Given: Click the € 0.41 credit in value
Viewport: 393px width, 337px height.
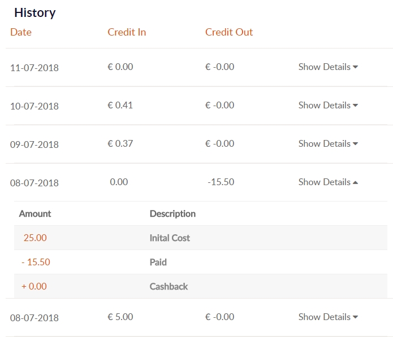Looking at the screenshot, I should [x=120, y=105].
